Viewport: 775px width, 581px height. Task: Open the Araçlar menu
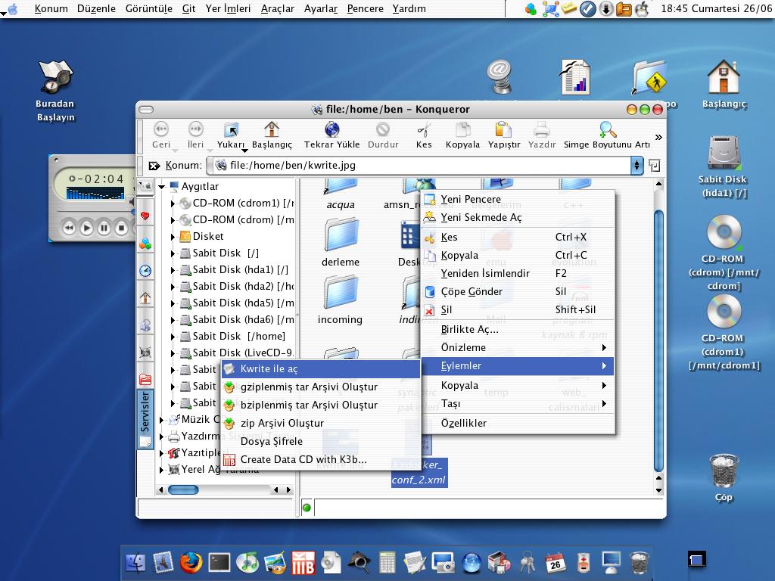tap(277, 9)
